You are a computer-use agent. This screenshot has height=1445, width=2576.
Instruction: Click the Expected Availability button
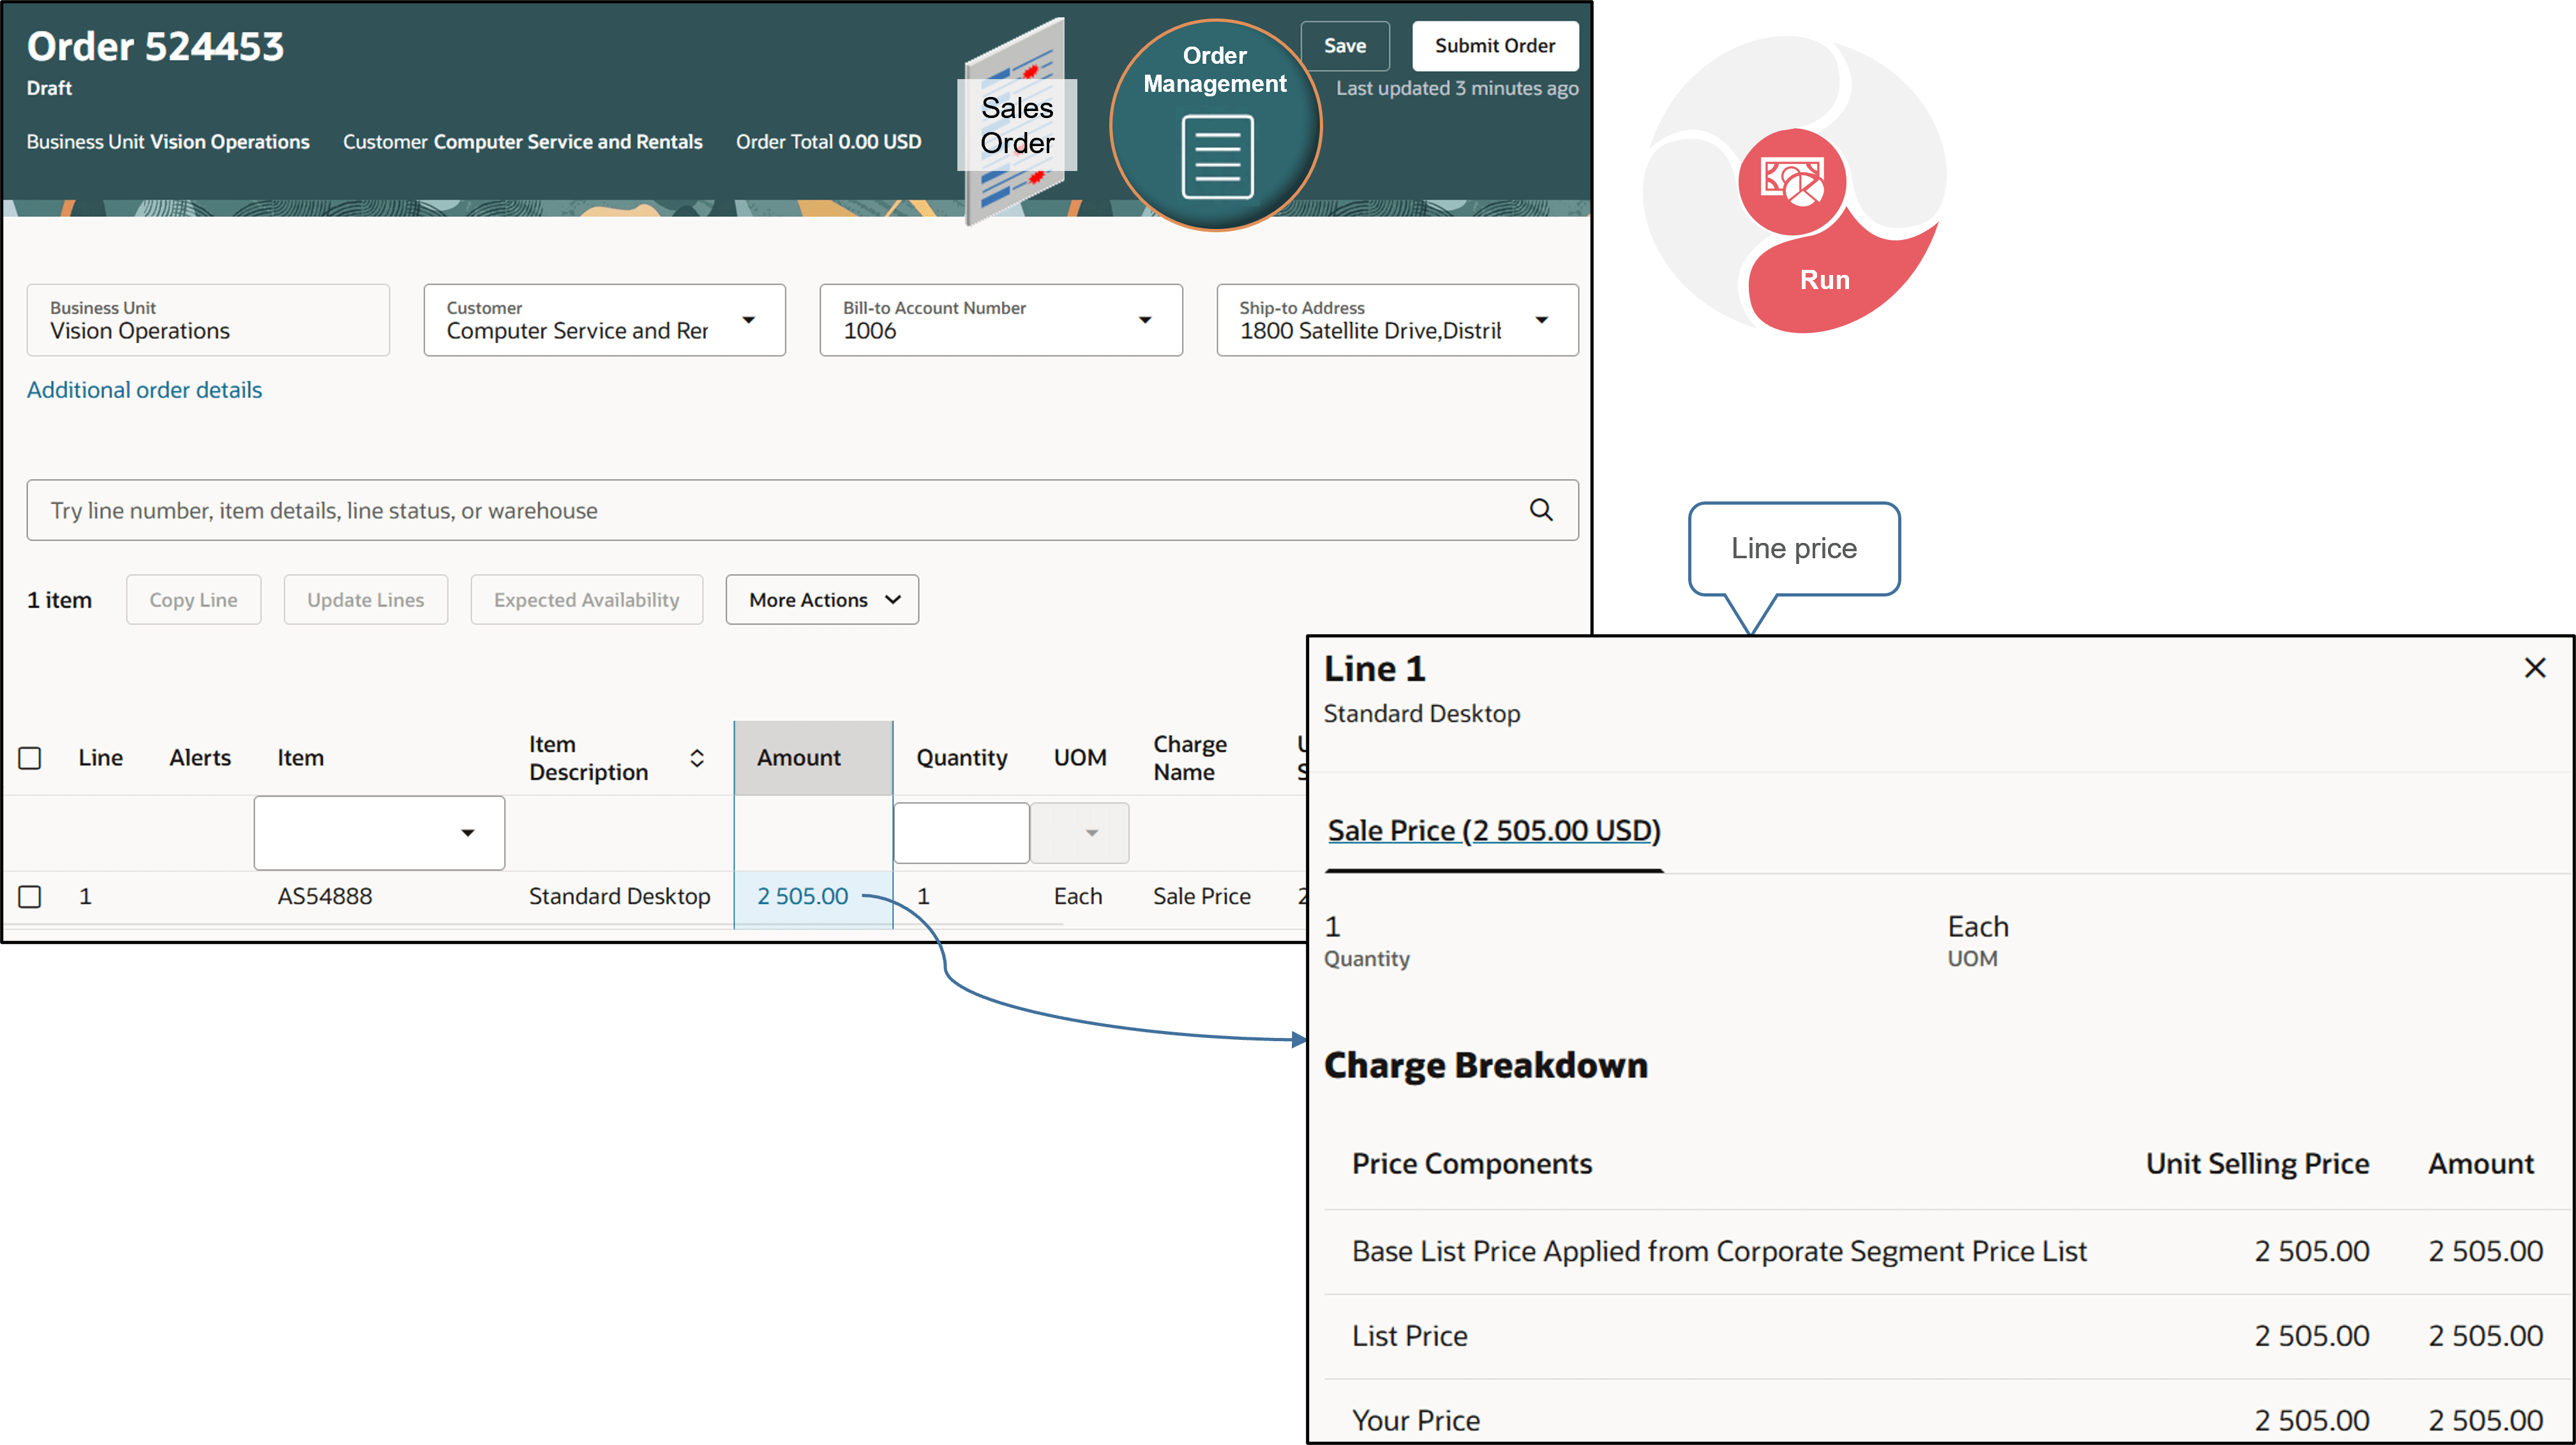pos(586,600)
